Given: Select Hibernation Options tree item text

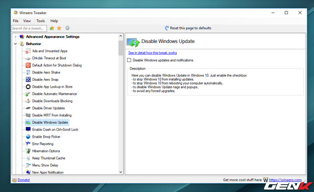Looking at the screenshot, I should pos(46,151).
